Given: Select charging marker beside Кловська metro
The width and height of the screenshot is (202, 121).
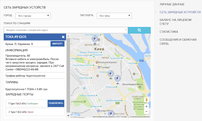Looking at the screenshot, I should tap(111, 74).
